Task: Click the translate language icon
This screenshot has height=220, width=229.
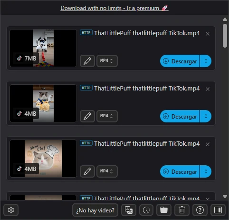Action: [x=129, y=210]
